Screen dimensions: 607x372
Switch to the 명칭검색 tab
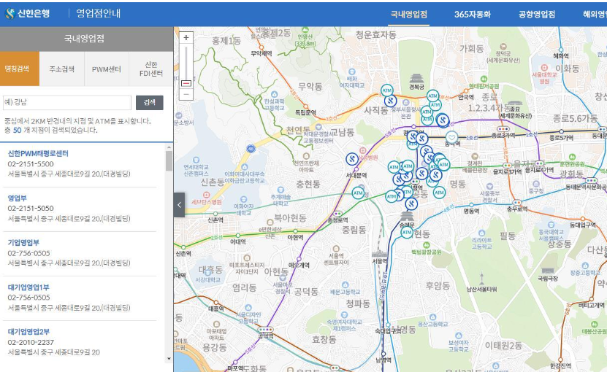click(19, 69)
